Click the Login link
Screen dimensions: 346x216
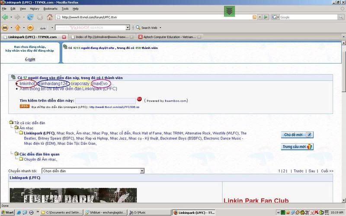[x=30, y=59]
